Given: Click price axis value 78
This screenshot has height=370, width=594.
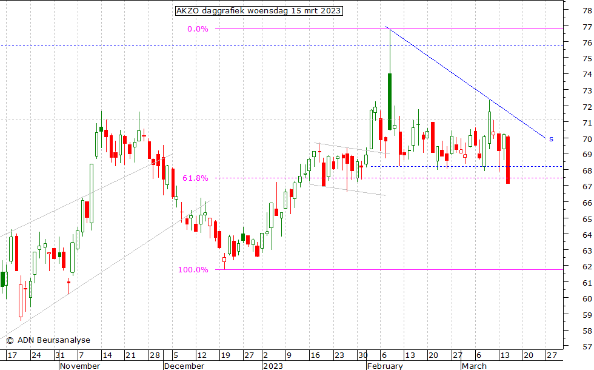Looking at the screenshot, I should pos(587,11).
